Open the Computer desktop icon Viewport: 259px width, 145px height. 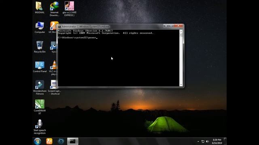click(x=40, y=27)
